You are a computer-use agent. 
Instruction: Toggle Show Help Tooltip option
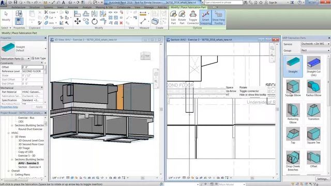click(218, 18)
